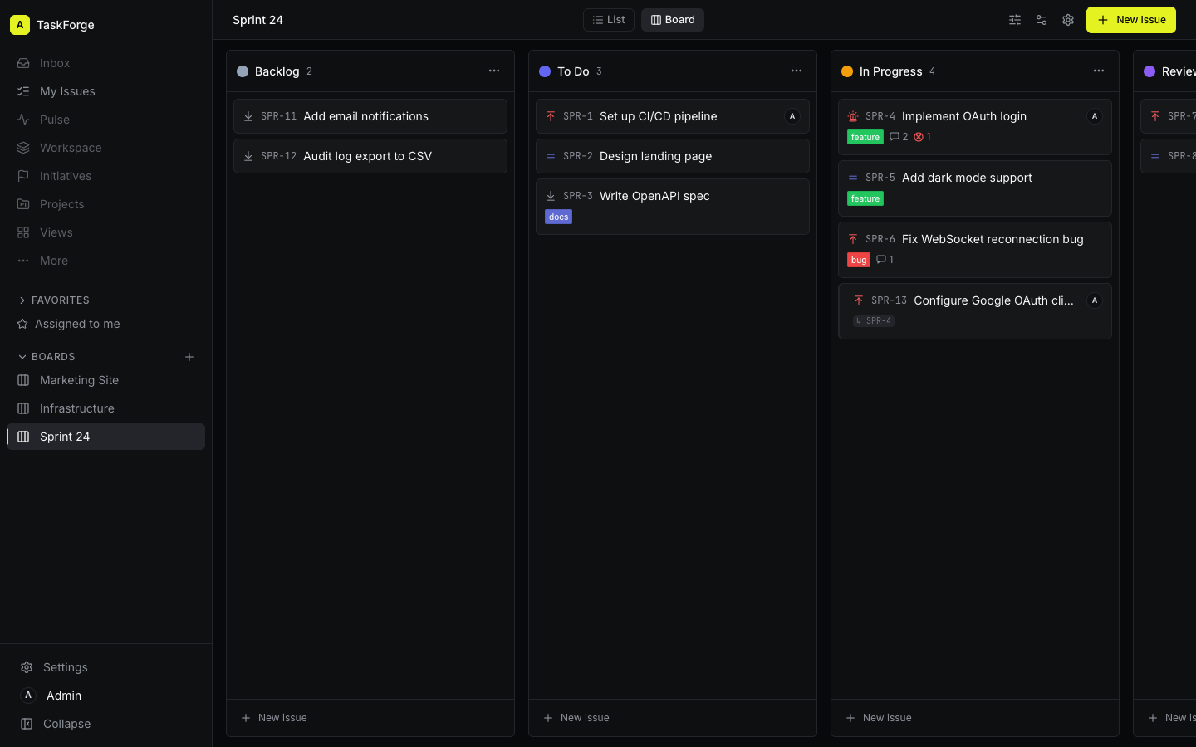Viewport: 1196px width, 747px height.
Task: Show More sidebar options
Action: coord(105,261)
